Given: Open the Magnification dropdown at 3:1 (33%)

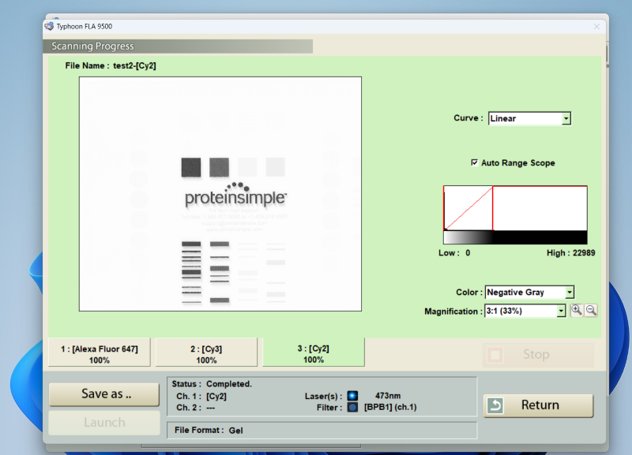Looking at the screenshot, I should pyautogui.click(x=561, y=311).
